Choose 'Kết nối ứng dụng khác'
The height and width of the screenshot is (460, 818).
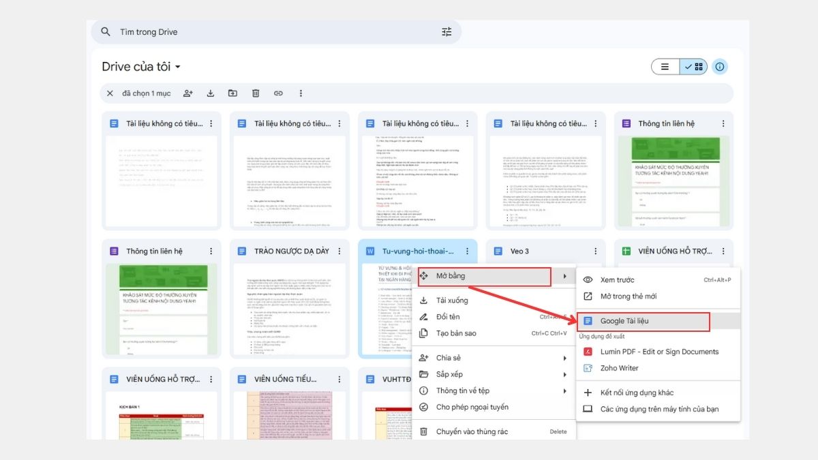(658, 393)
